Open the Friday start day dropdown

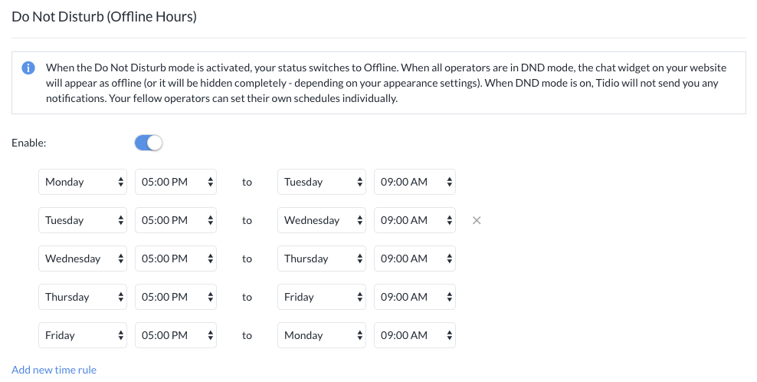(x=83, y=335)
